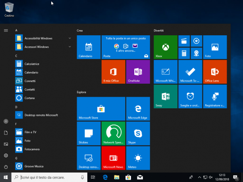
Task: Expand the Start menu hamburger navigation
Action: (6, 31)
